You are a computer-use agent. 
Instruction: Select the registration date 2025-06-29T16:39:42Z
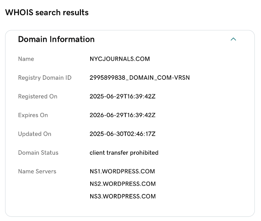point(122,96)
